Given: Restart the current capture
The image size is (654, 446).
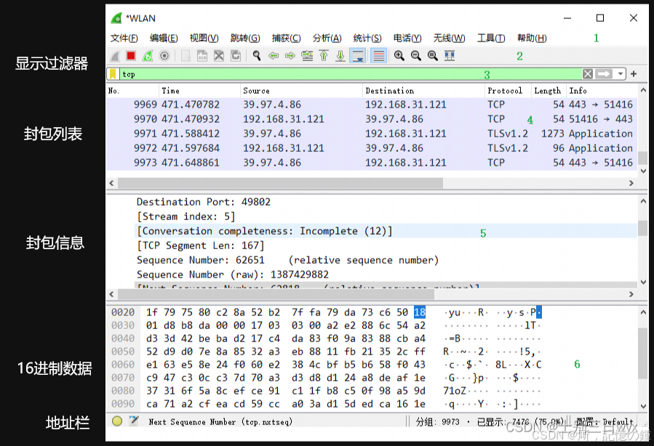Looking at the screenshot, I should coord(148,56).
